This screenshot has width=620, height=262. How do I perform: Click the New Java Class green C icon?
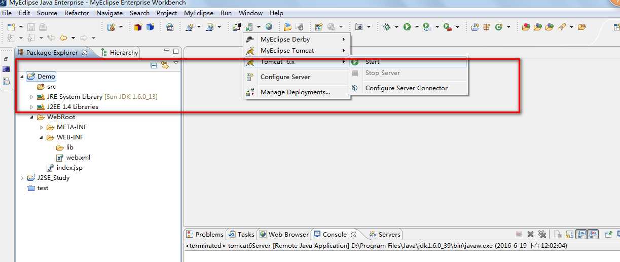(498, 27)
